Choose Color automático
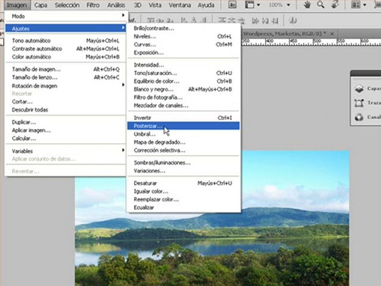The width and height of the screenshot is (381, 286). (65, 57)
